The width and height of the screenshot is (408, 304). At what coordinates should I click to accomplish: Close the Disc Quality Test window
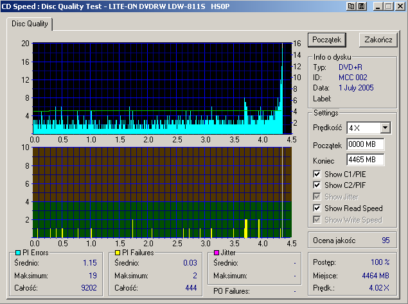(x=400, y=6)
